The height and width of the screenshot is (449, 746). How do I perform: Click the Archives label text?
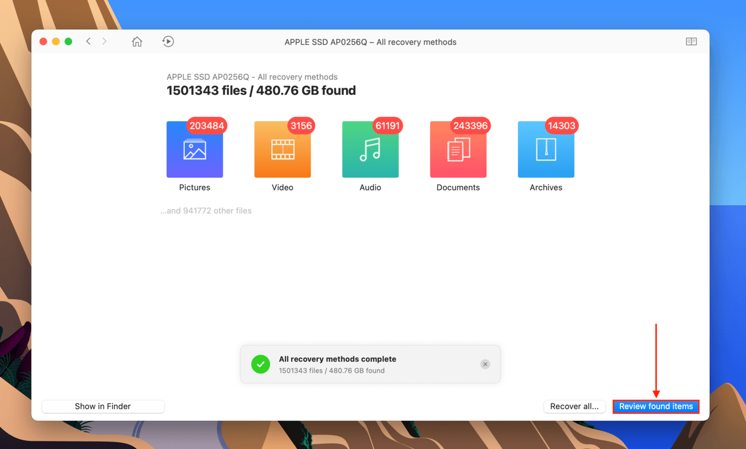[x=546, y=188]
